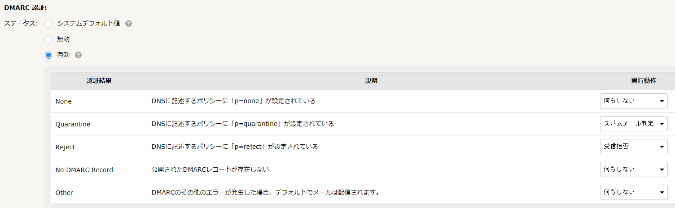Open the スパムメール判定 dropdown for Quarantine

634,124
